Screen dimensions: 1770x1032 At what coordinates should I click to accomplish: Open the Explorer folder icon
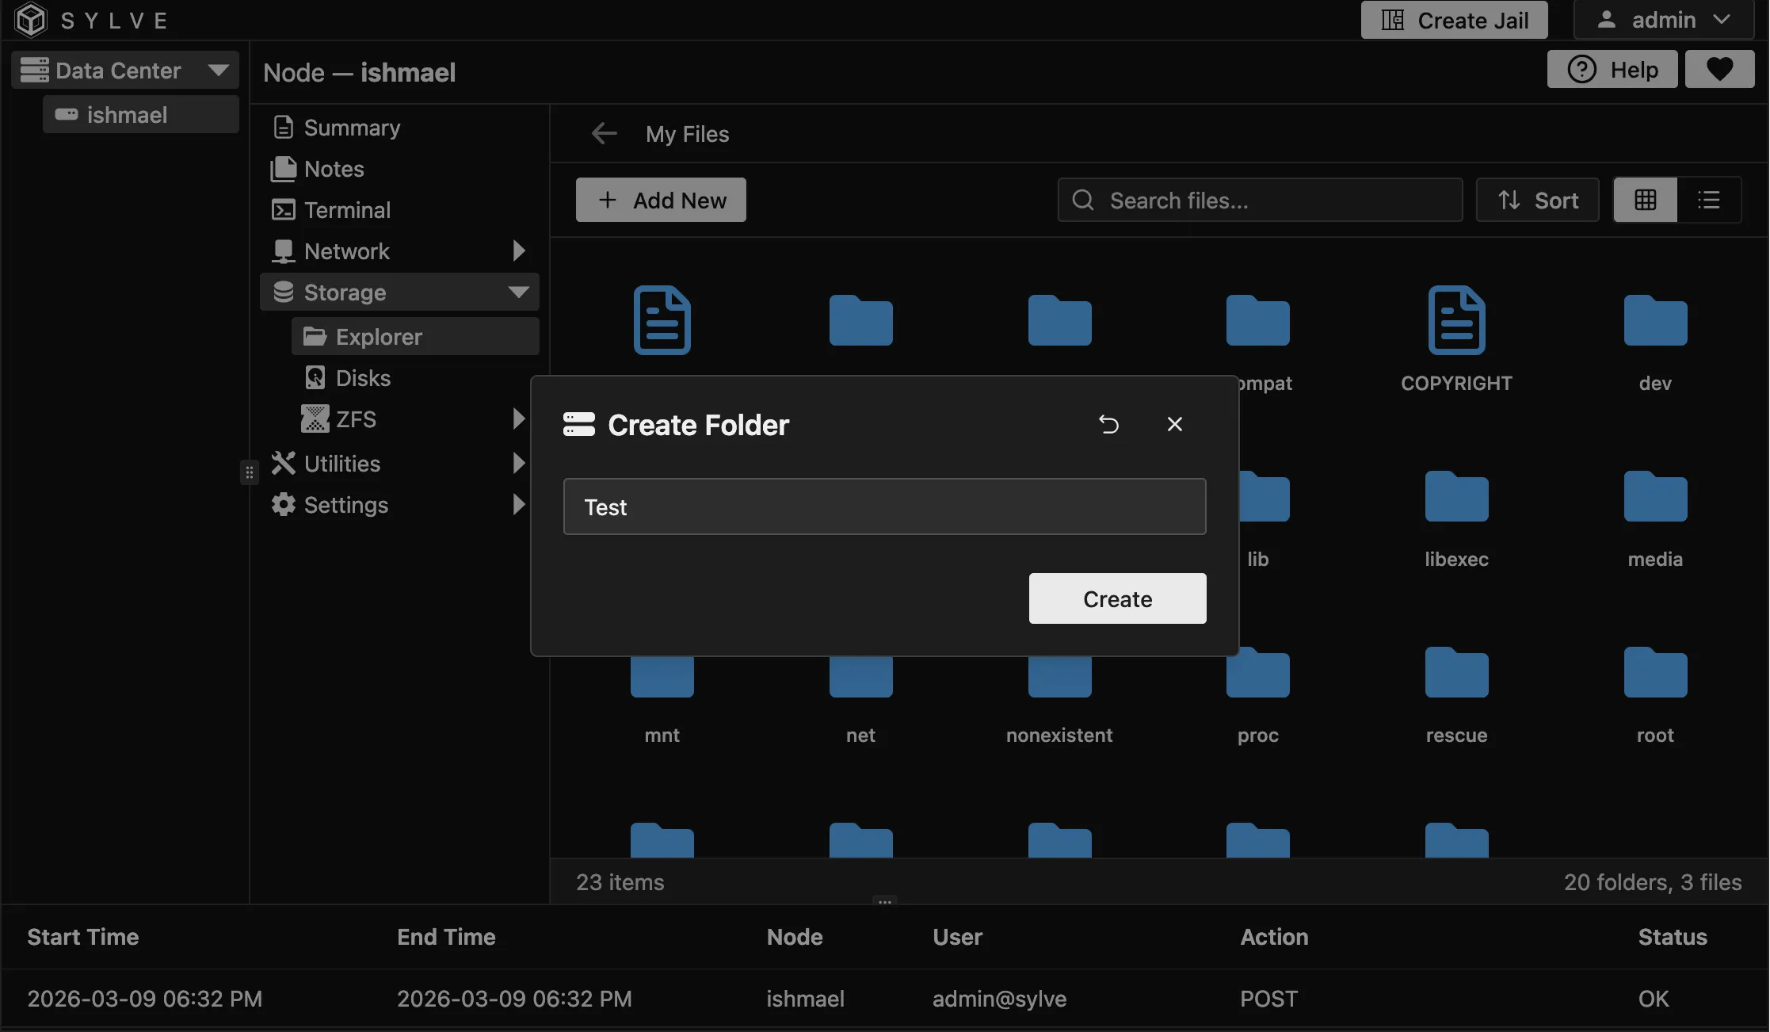tap(315, 336)
